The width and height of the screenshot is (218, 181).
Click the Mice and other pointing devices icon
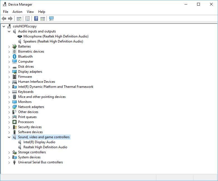[14, 97]
